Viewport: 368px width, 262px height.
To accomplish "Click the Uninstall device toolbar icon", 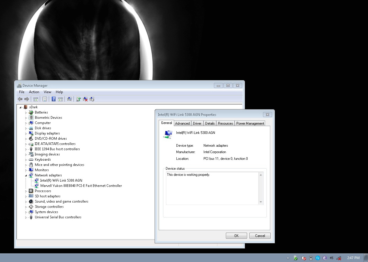I will [85, 99].
